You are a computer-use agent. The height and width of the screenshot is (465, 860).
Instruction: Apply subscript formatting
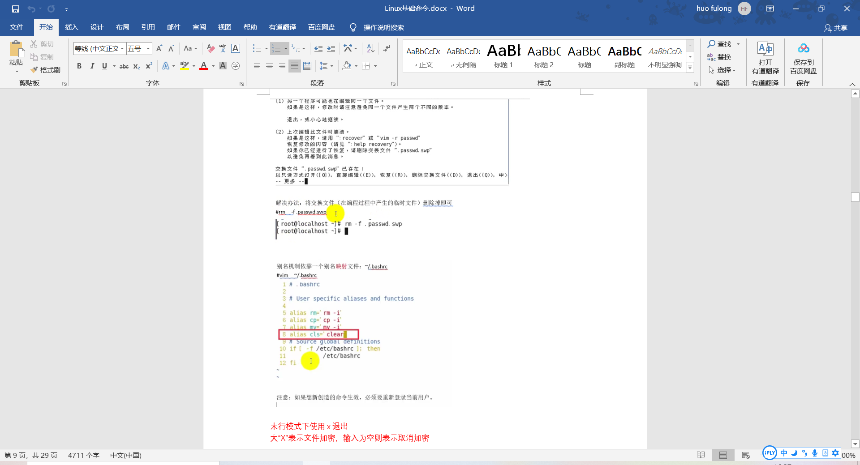136,66
